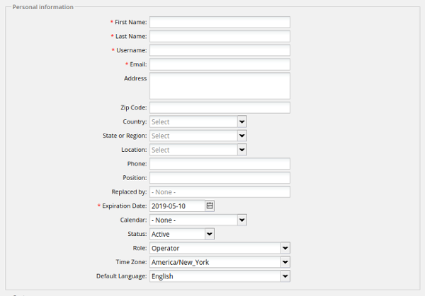Focus the Last Name text box

point(220,37)
